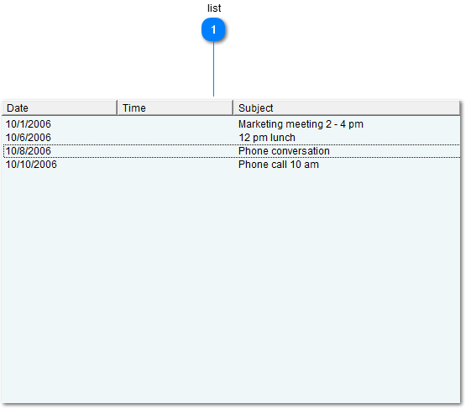Image resolution: width=471 pixels, height=414 pixels.
Task: Click the empty Time cell for 10/8/2006
Action: click(175, 151)
